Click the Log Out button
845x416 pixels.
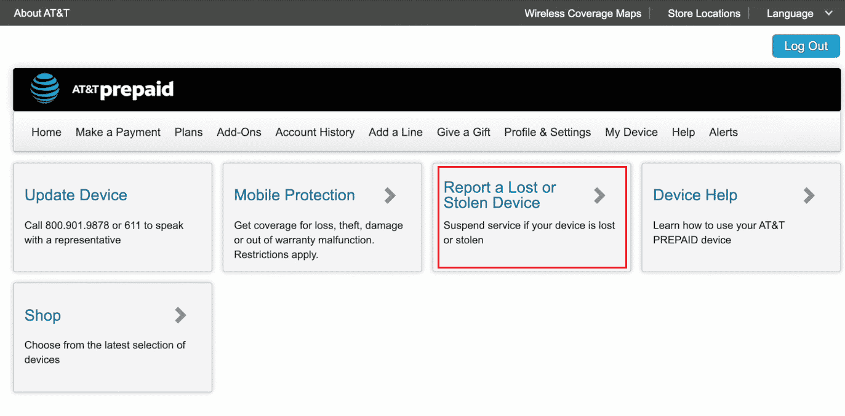(806, 46)
